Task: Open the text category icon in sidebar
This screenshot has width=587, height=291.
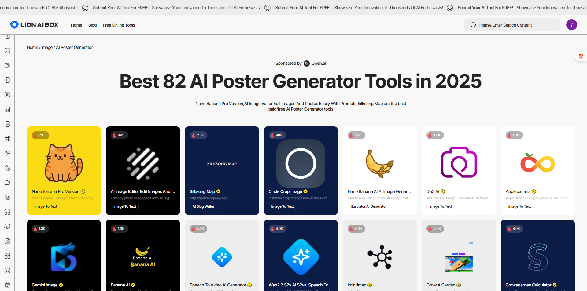Action: pyautogui.click(x=7, y=36)
